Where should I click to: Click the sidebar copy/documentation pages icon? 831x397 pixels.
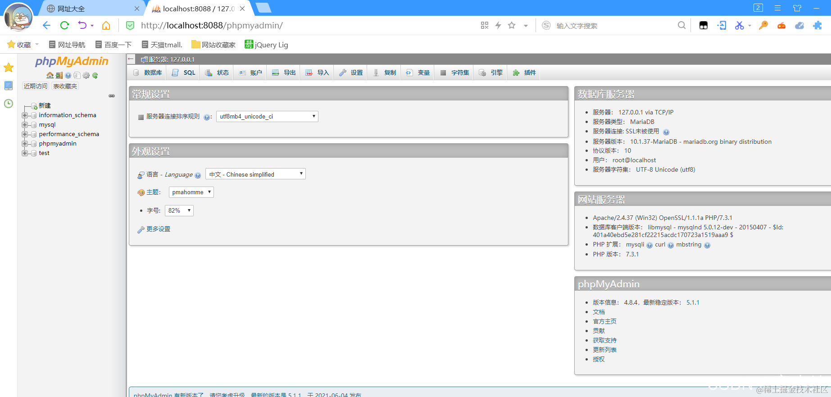(77, 75)
